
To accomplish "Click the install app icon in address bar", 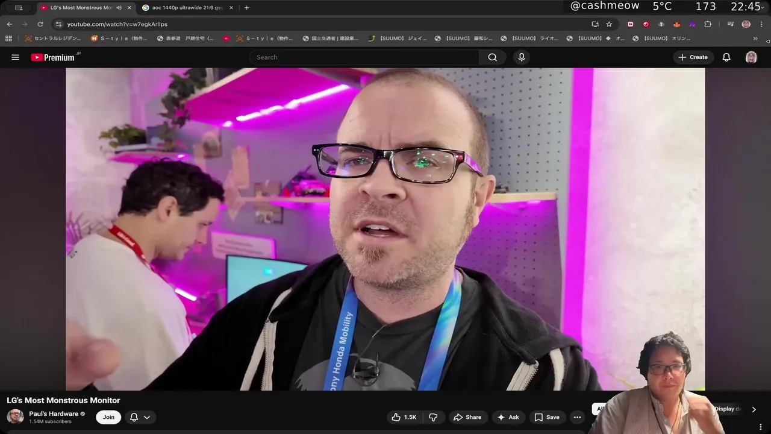I will tap(595, 24).
